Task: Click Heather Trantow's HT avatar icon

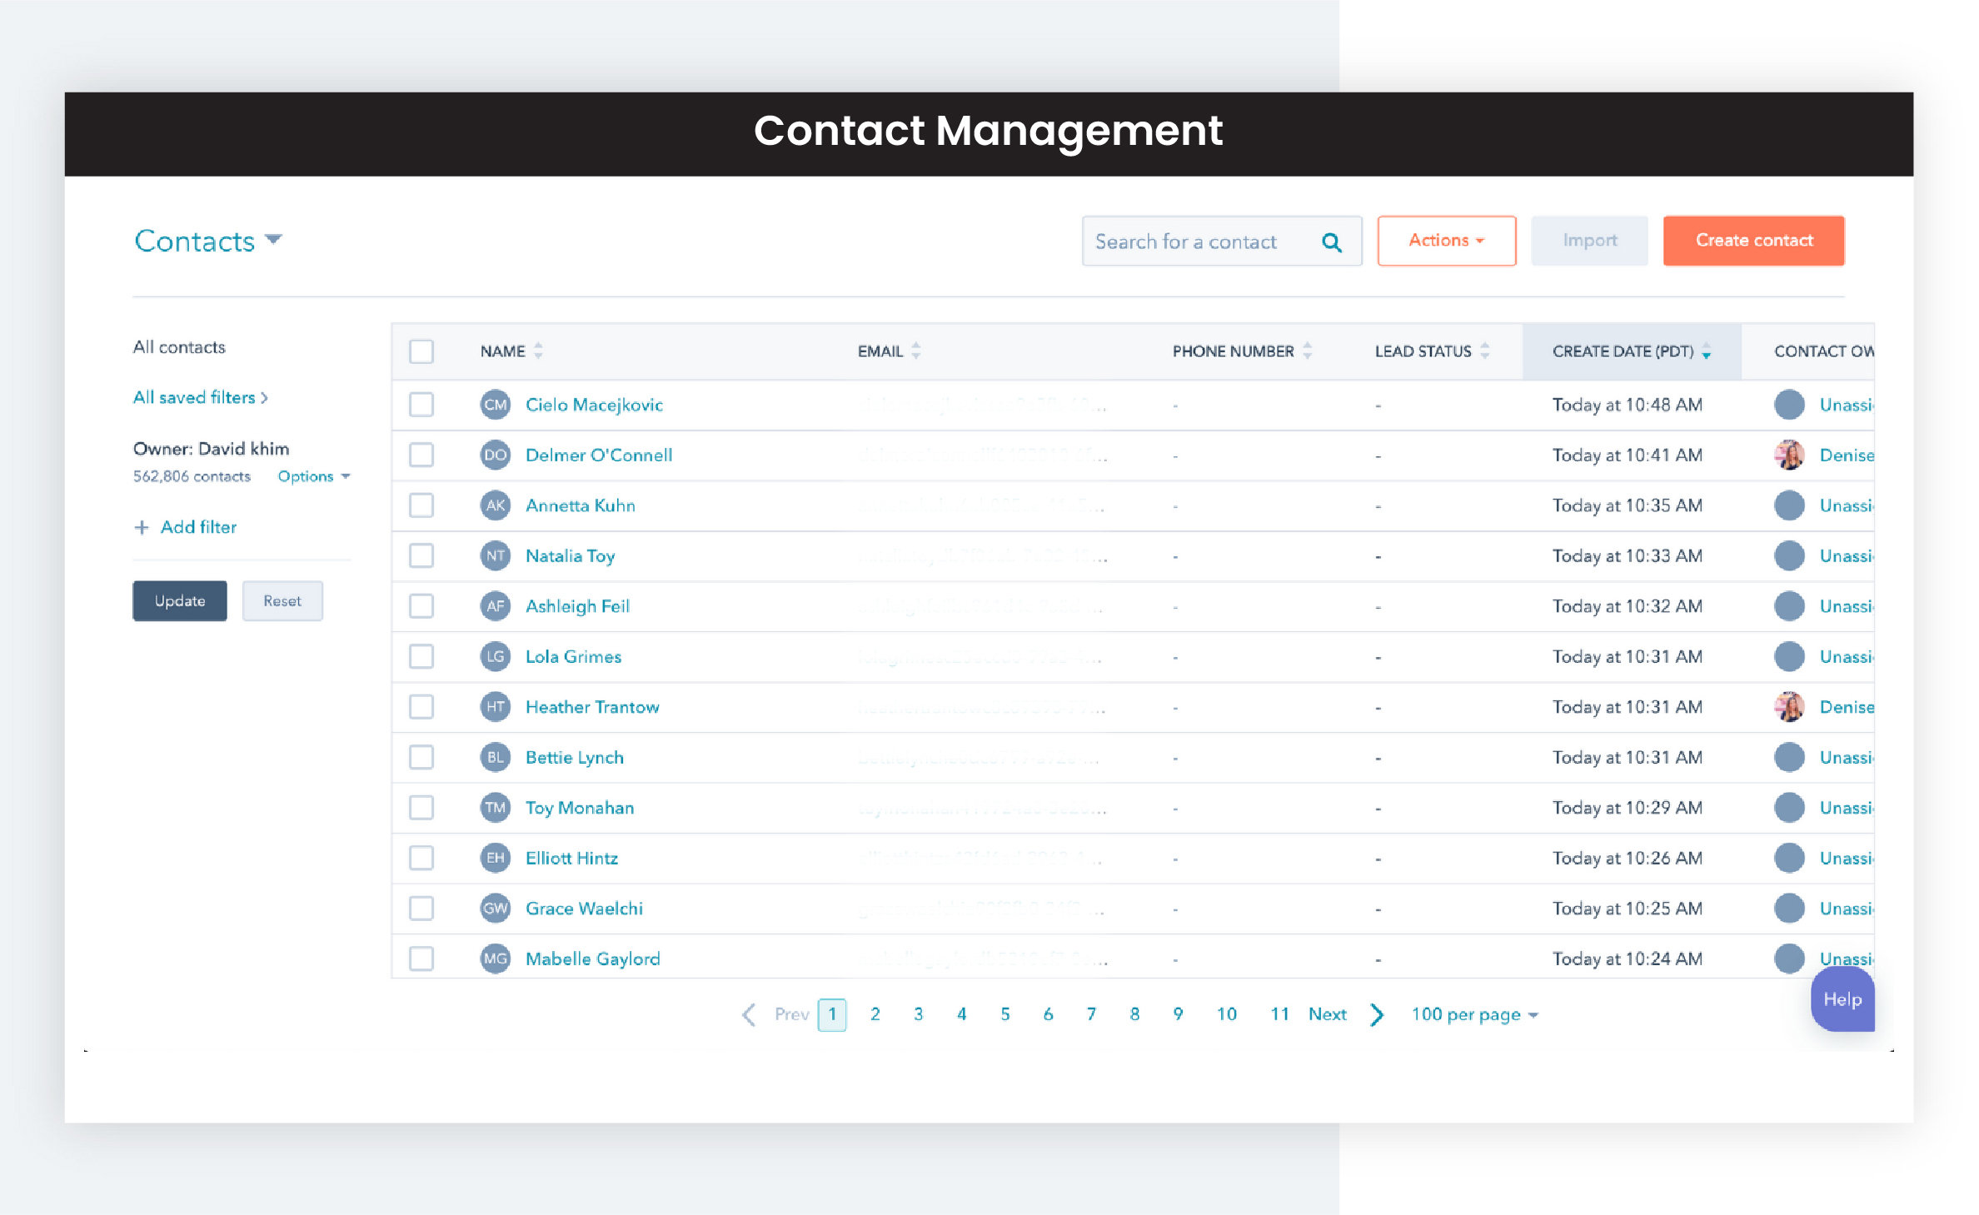Action: 496,706
